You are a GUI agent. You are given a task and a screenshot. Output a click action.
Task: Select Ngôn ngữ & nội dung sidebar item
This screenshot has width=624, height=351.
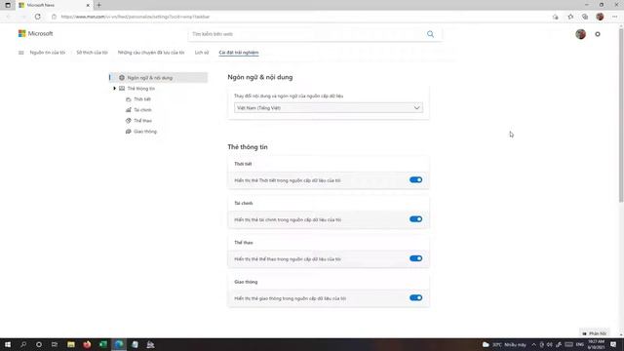tap(158, 78)
